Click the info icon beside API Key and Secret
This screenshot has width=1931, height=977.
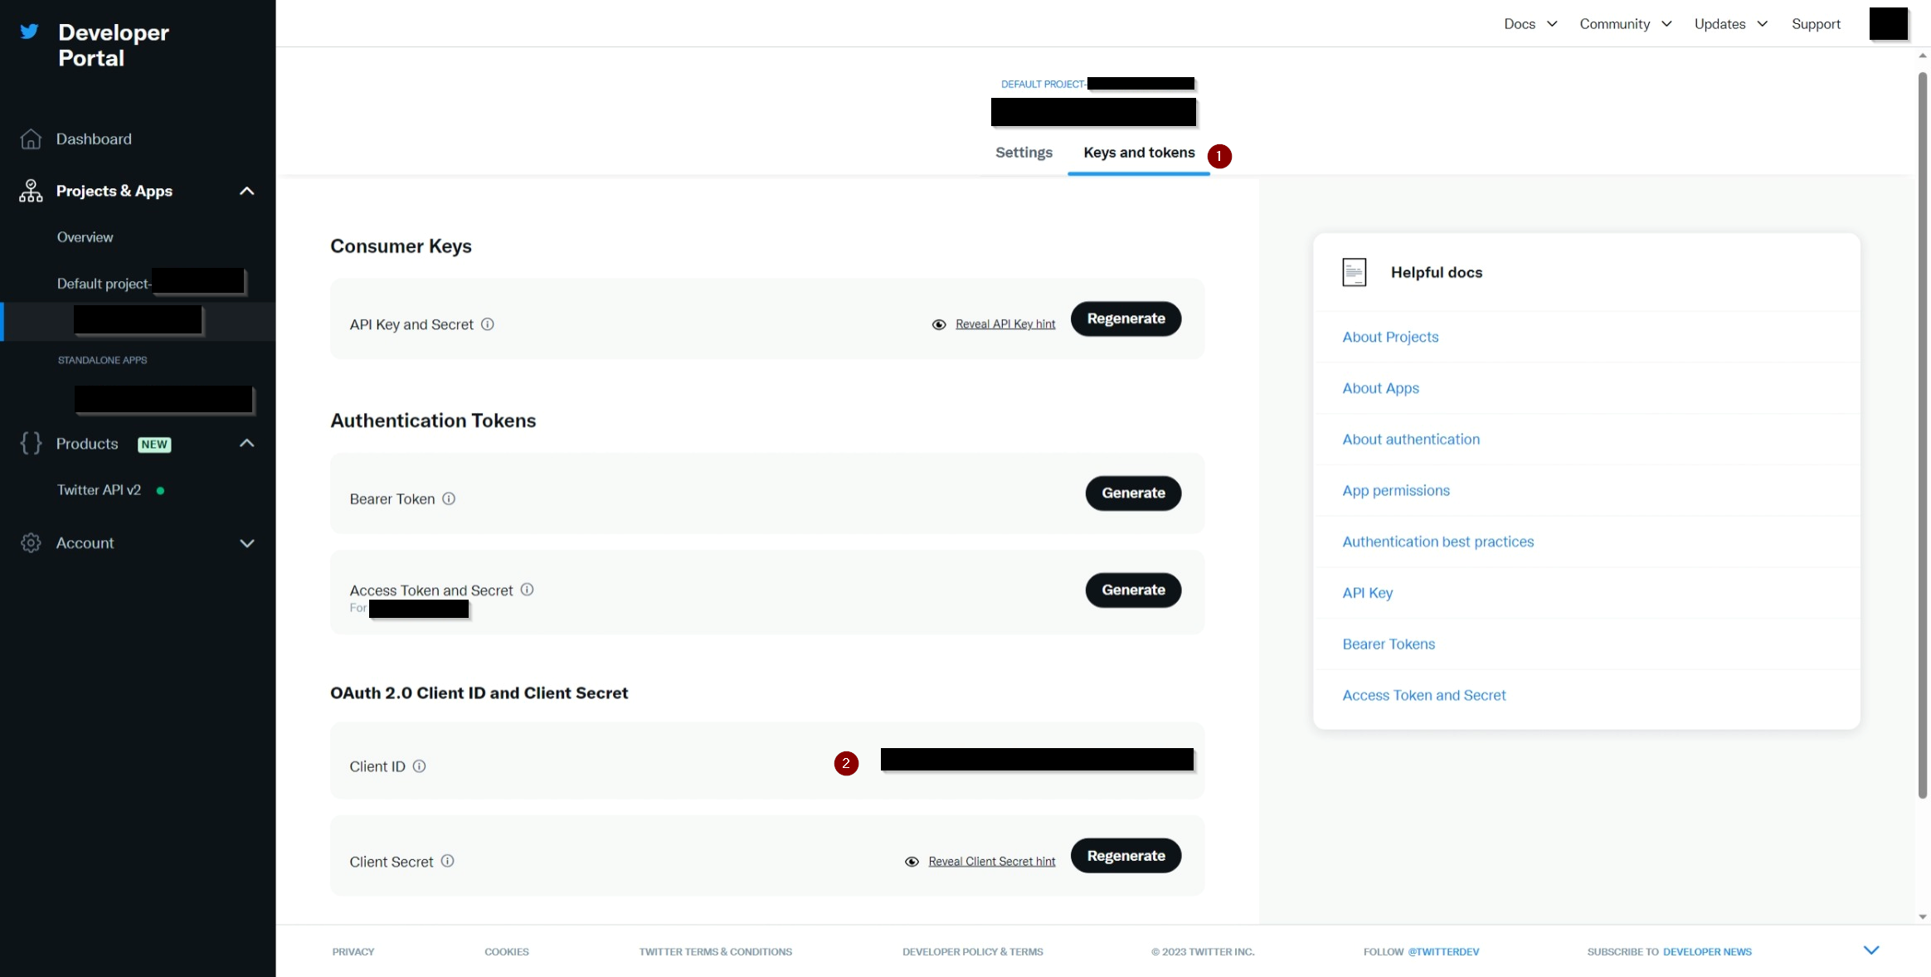point(488,324)
